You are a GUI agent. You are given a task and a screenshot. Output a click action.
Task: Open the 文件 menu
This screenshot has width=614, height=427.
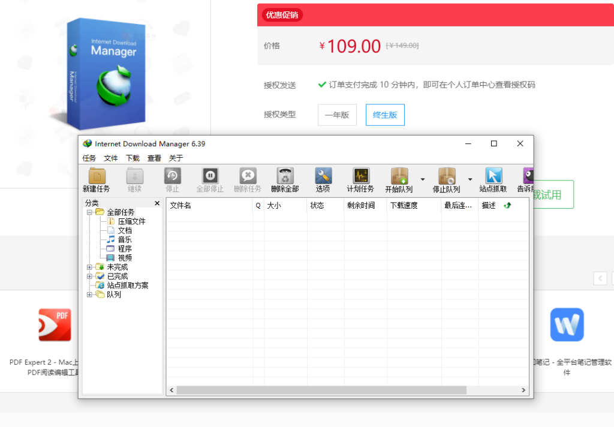click(111, 158)
